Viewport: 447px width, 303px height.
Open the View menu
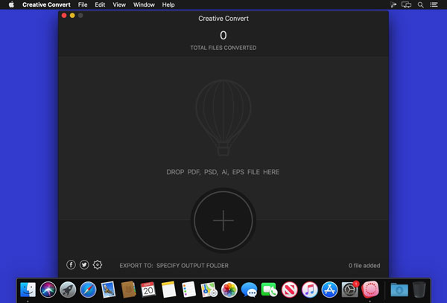tap(119, 5)
